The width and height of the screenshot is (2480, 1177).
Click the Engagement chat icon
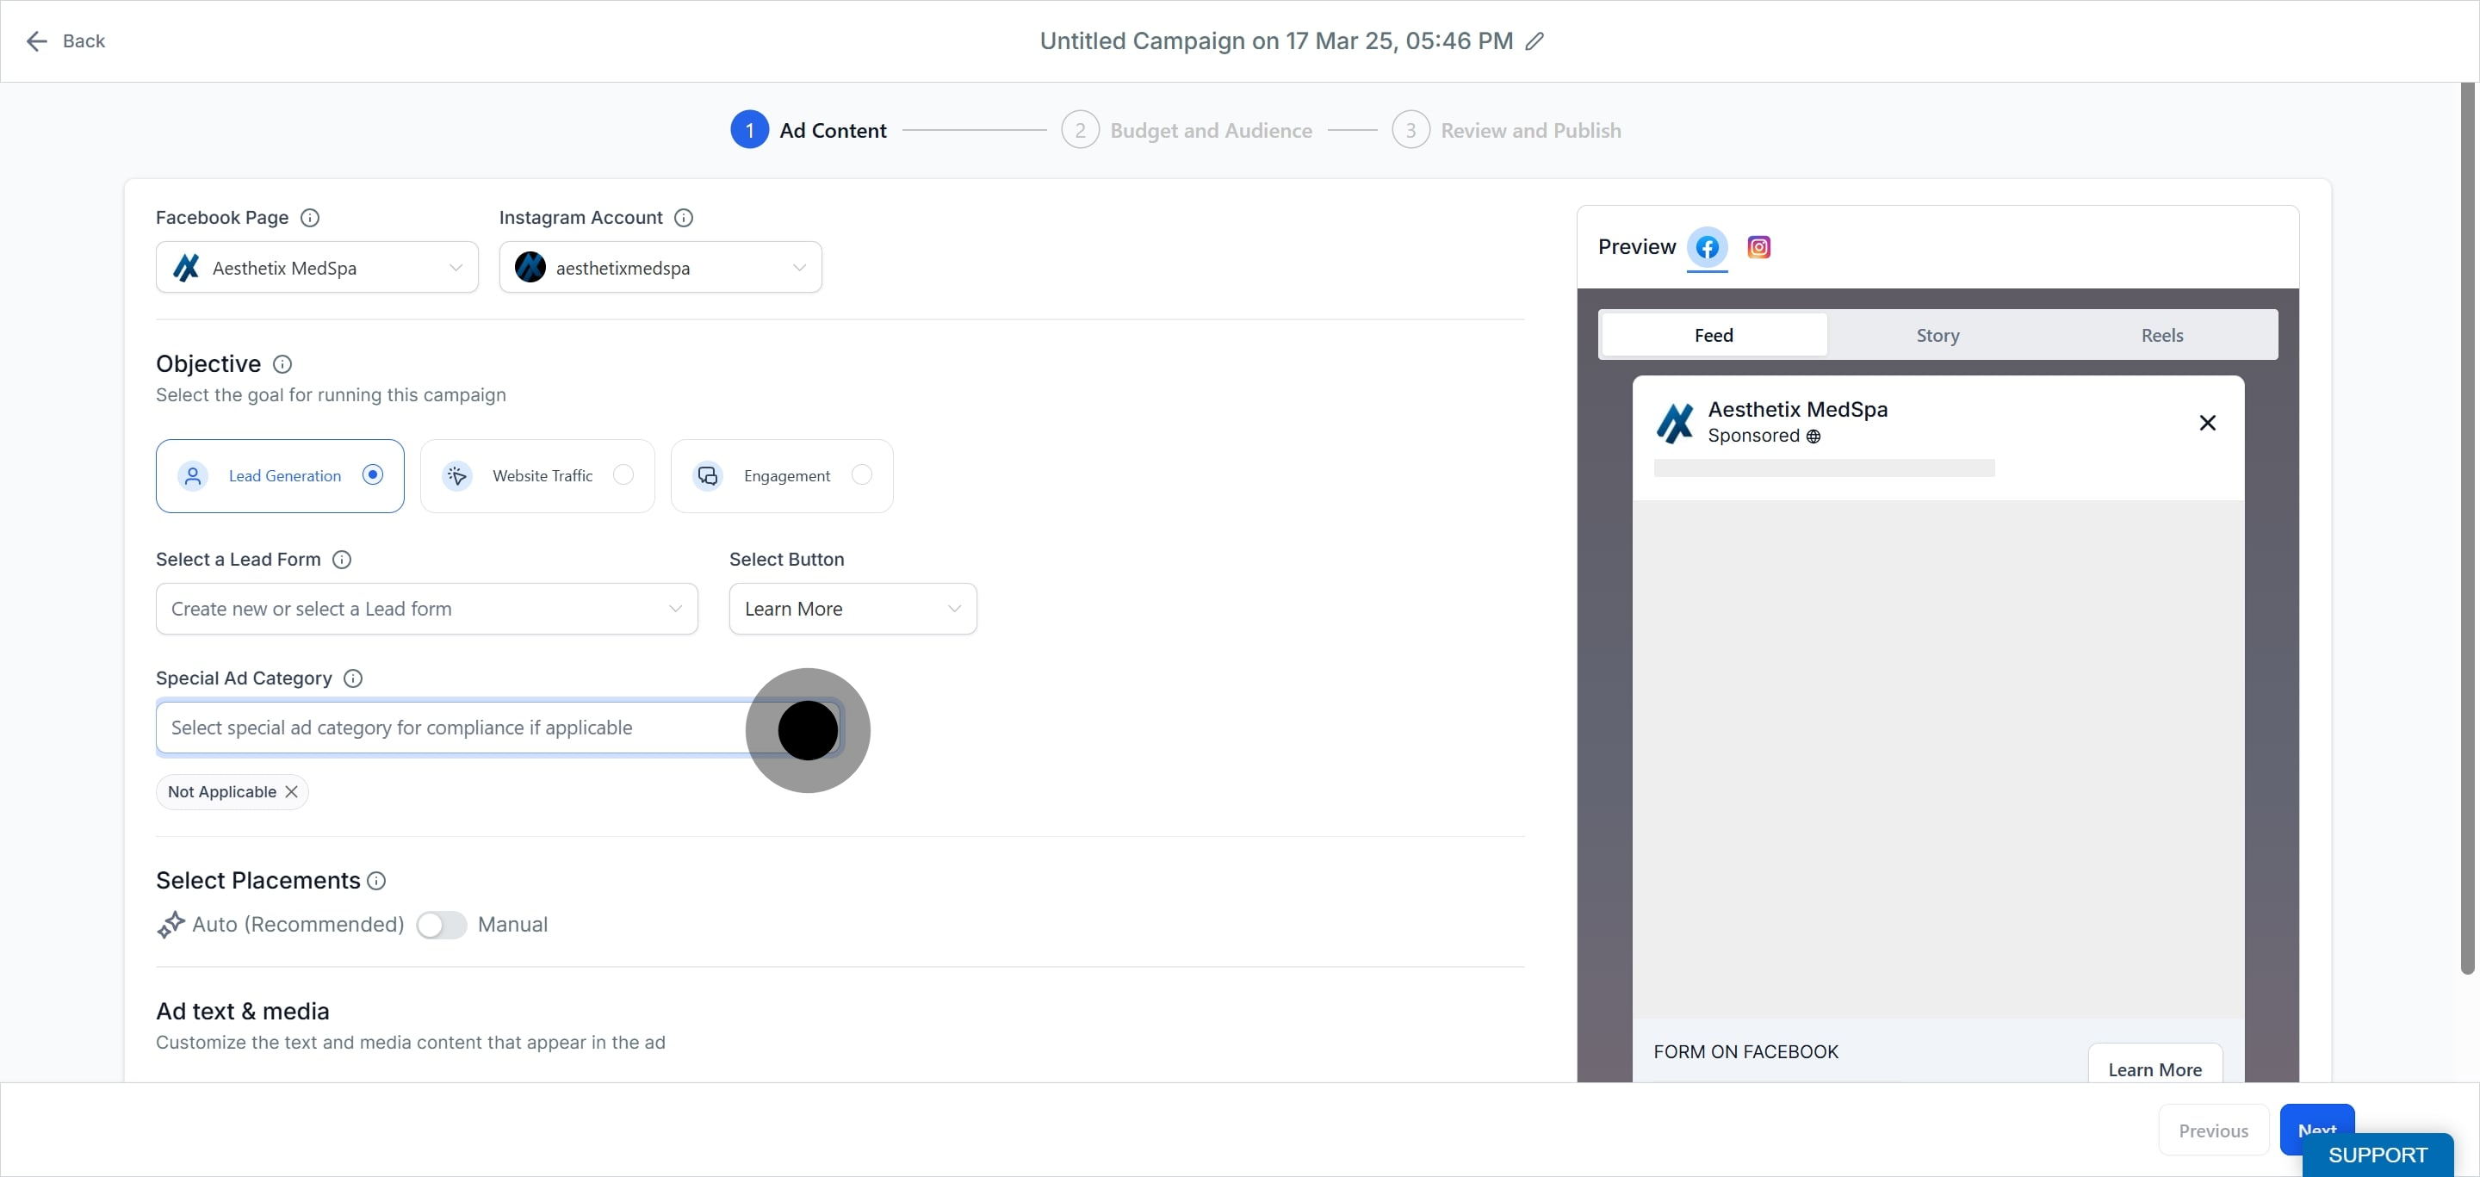(x=708, y=475)
